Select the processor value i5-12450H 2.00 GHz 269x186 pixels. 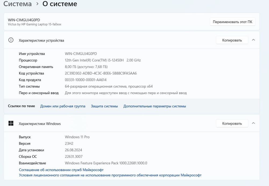[103, 60]
